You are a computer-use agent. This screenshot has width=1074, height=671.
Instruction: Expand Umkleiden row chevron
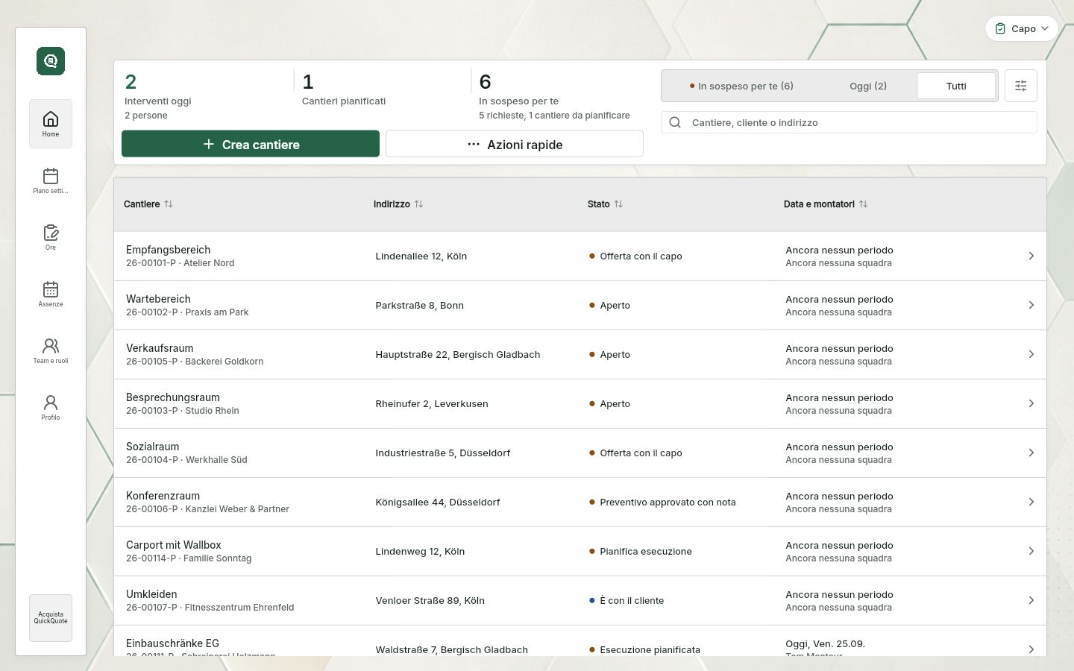(x=1031, y=600)
